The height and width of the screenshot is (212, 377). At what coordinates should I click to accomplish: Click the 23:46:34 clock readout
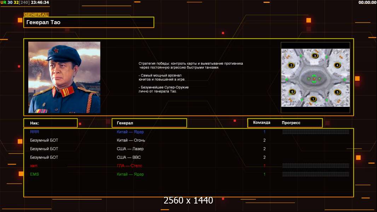(40, 2)
